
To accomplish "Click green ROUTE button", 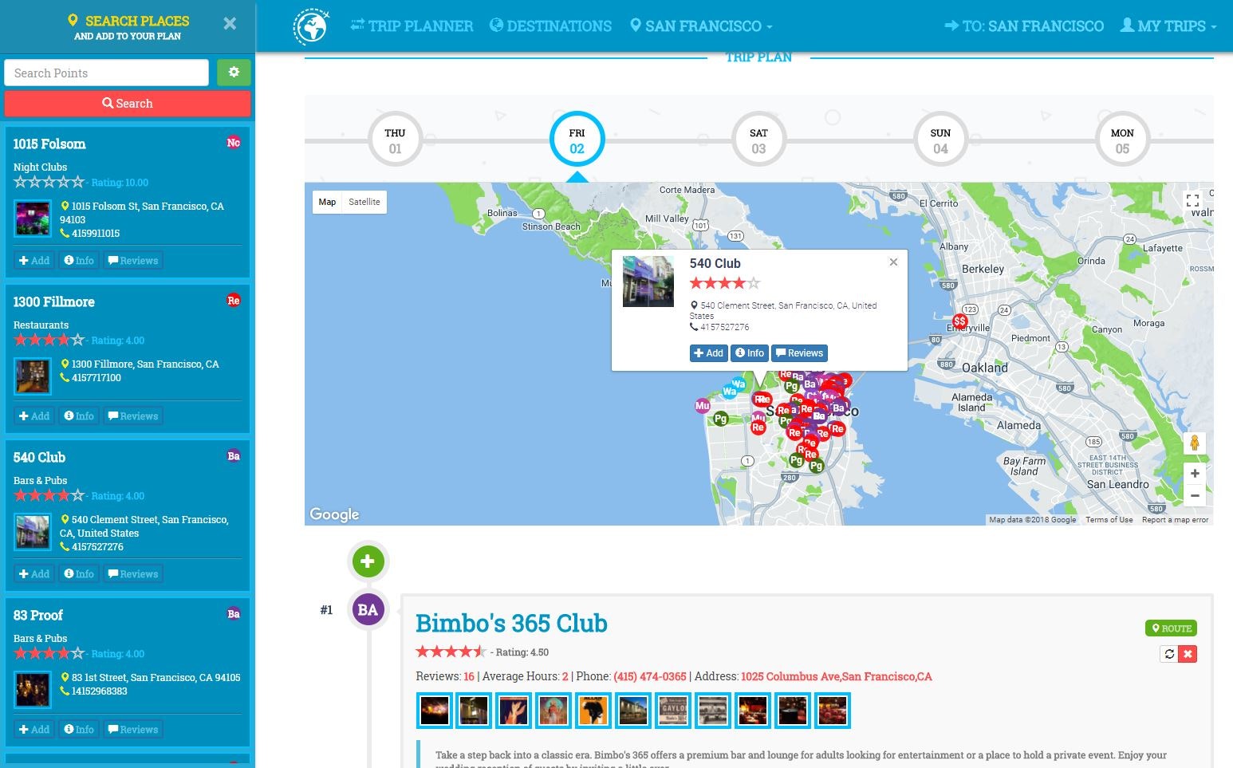I will click(x=1171, y=628).
